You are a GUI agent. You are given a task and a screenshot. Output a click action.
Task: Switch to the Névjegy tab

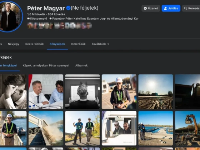[14, 44]
